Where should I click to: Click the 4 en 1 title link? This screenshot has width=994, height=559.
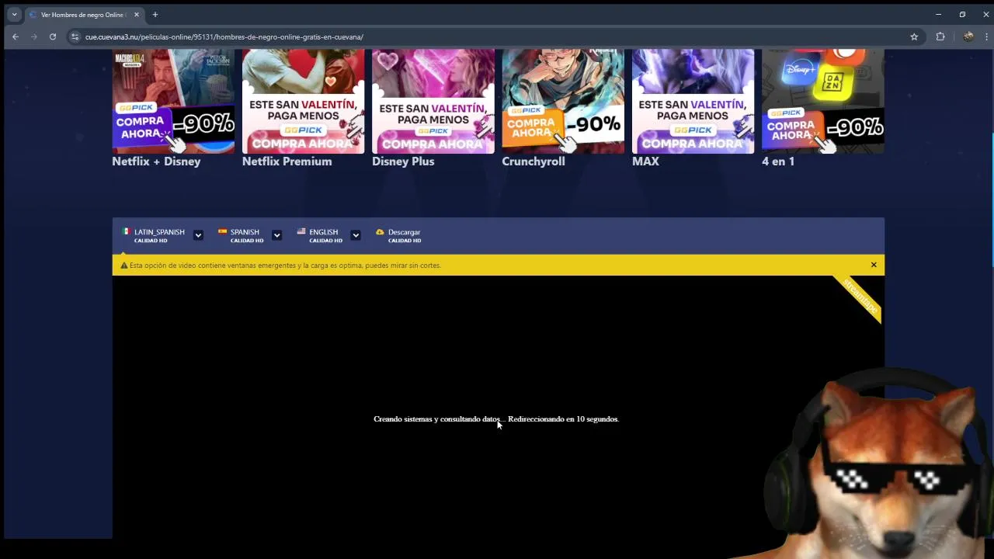click(x=778, y=161)
